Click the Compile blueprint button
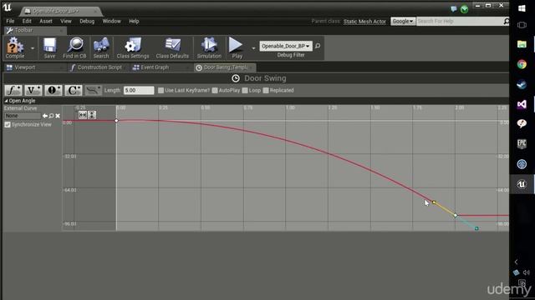Screen dimensions: 535x300 (x=15, y=48)
